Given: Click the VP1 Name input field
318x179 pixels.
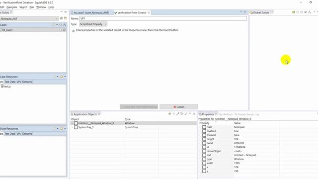Looking at the screenshot, I should 163,18.
